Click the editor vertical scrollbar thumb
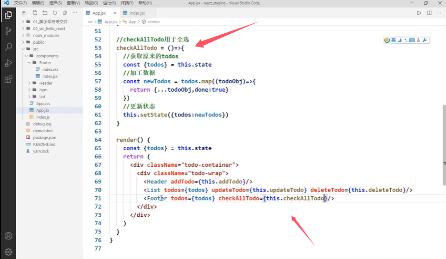Viewport: 446px width, 259px height. (x=444, y=145)
